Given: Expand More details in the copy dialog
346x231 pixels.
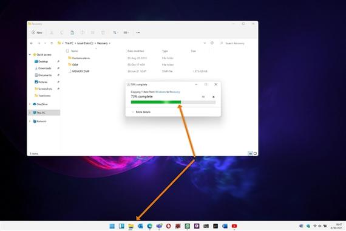Looking at the screenshot, I should click(x=141, y=112).
